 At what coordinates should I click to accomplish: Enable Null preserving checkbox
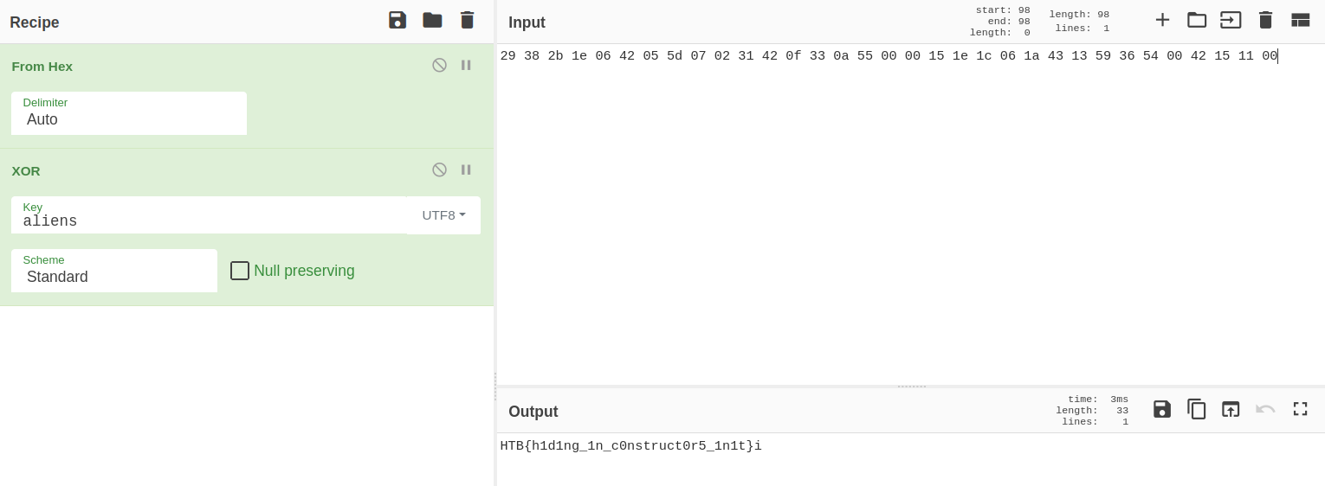[240, 271]
